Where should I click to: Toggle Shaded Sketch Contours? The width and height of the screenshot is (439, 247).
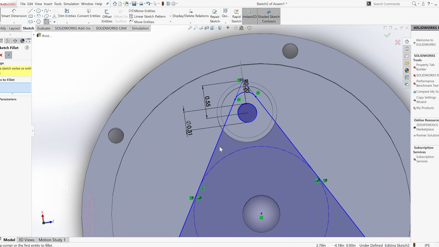click(269, 16)
